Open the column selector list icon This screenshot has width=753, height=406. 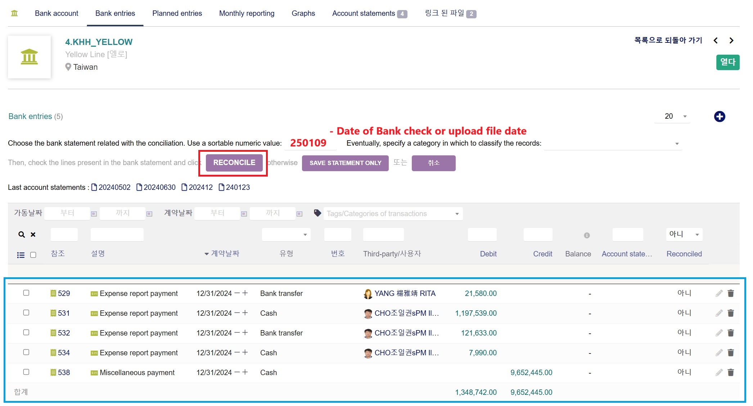[x=21, y=255]
